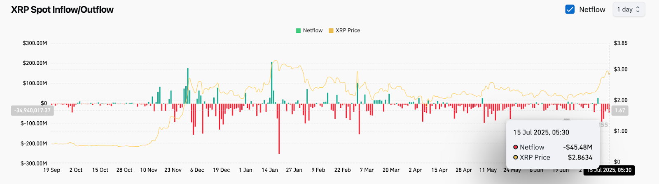Click the 1.67 right-axis crosshair tag
Image resolution: width=659 pixels, height=184 pixels.
620,111
